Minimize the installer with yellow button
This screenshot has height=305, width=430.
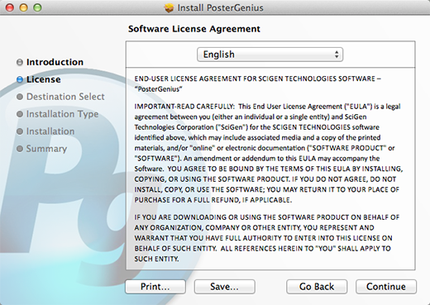point(23,7)
